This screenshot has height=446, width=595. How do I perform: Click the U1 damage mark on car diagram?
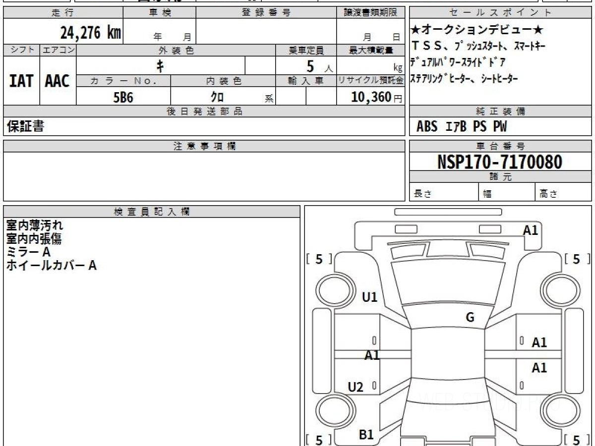point(370,297)
